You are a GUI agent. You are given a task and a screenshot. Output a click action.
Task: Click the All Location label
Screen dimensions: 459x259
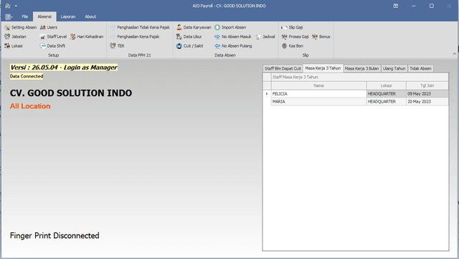click(30, 106)
